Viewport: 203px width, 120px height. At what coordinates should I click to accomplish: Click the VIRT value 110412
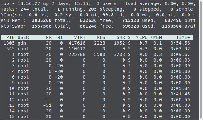(x=77, y=49)
